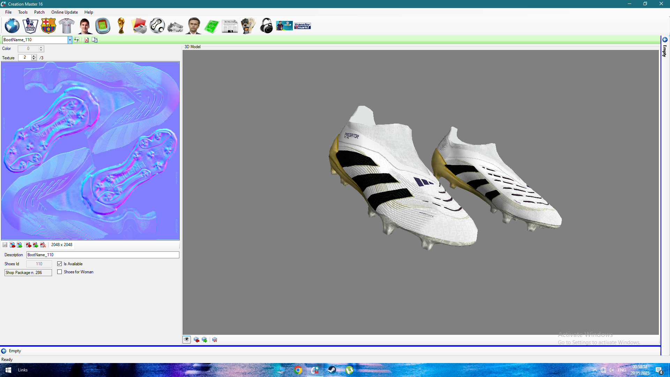Open the transfermarkt icon
Screen dimensions: 670x377
303,26
